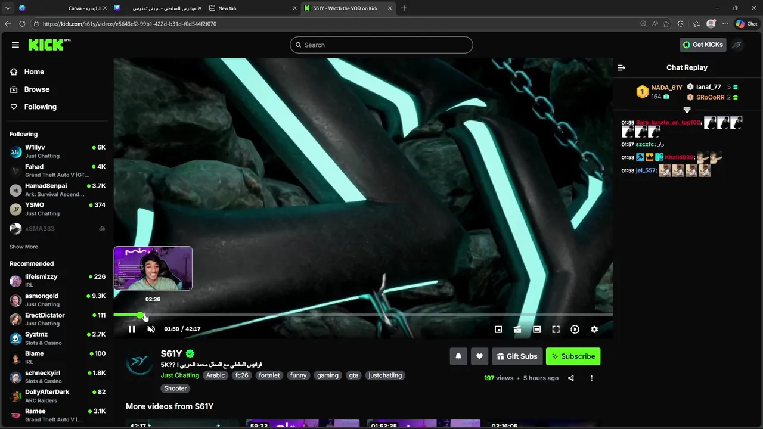Open Blame recommended channel

point(57,357)
